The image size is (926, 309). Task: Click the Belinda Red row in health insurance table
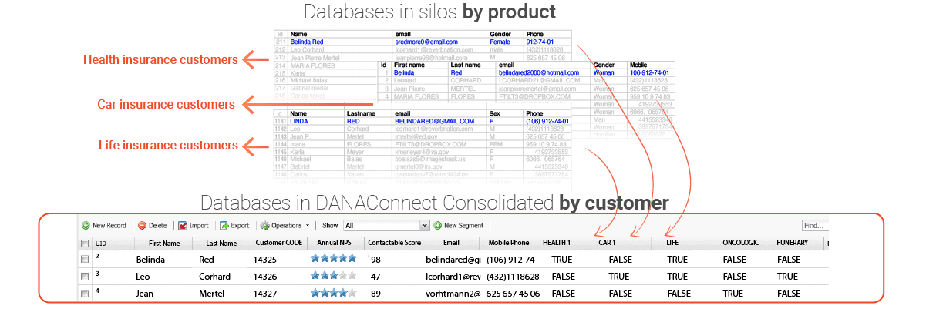[x=423, y=42]
